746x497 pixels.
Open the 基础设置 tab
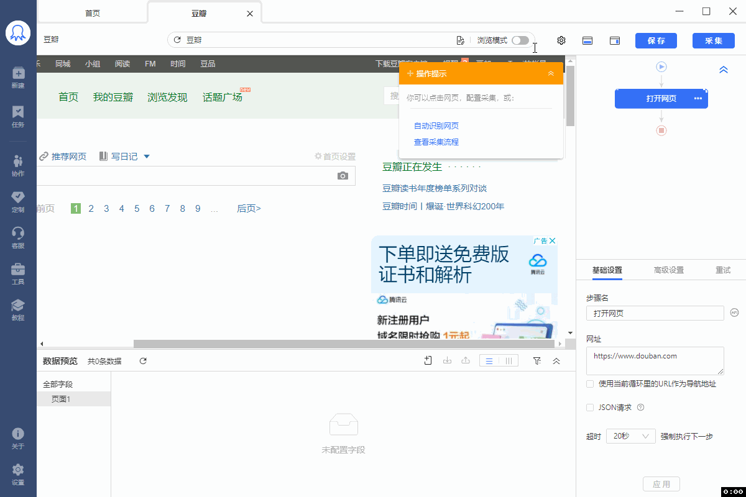(x=607, y=270)
